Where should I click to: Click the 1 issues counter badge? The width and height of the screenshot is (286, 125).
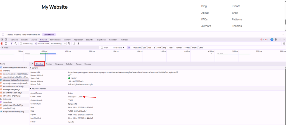266,40
